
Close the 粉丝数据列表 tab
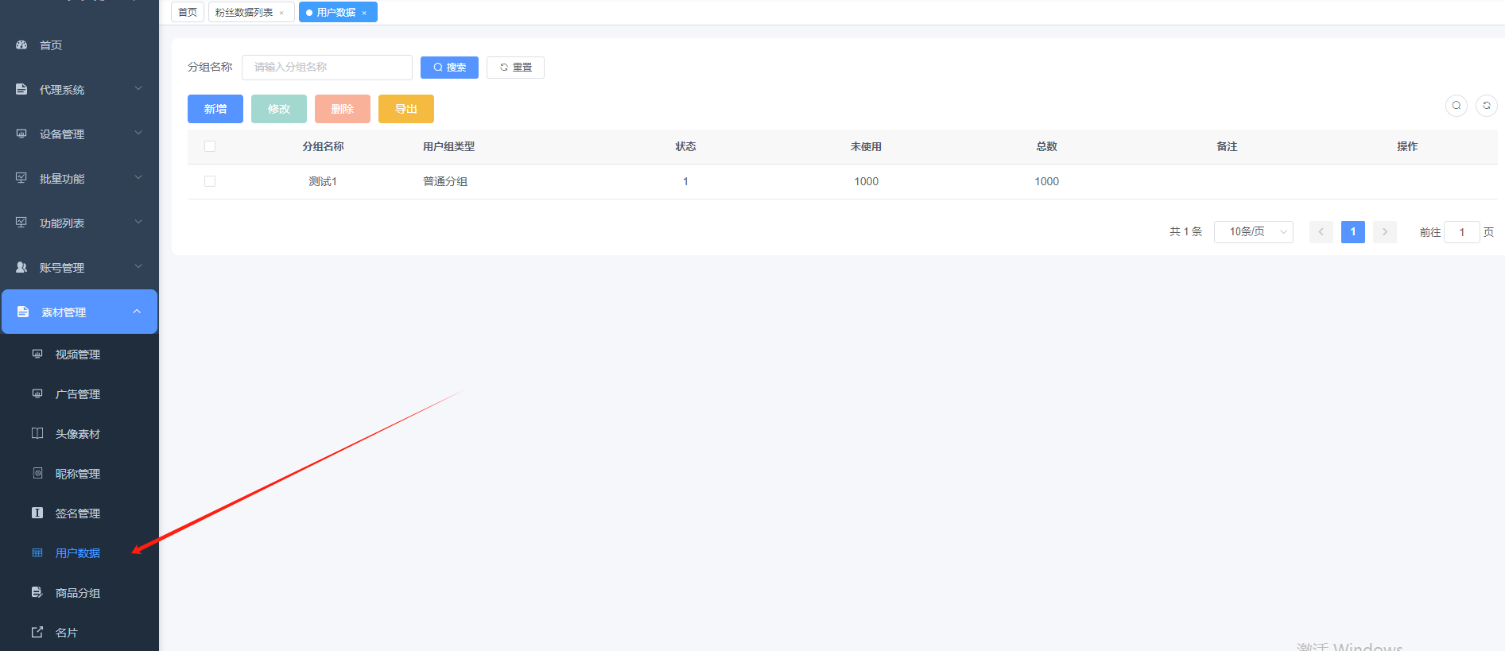point(281,13)
